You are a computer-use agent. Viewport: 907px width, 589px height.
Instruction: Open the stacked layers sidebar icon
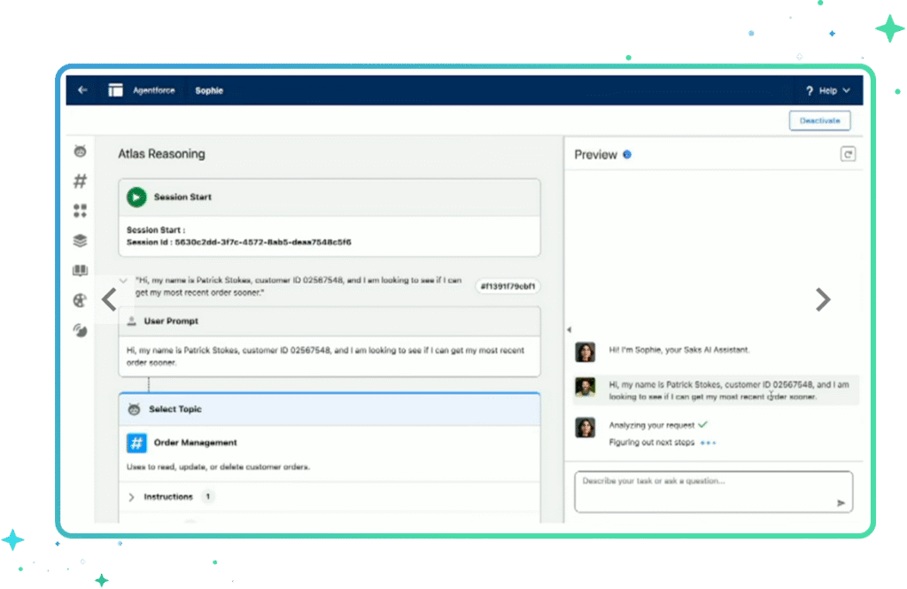pyautogui.click(x=81, y=241)
